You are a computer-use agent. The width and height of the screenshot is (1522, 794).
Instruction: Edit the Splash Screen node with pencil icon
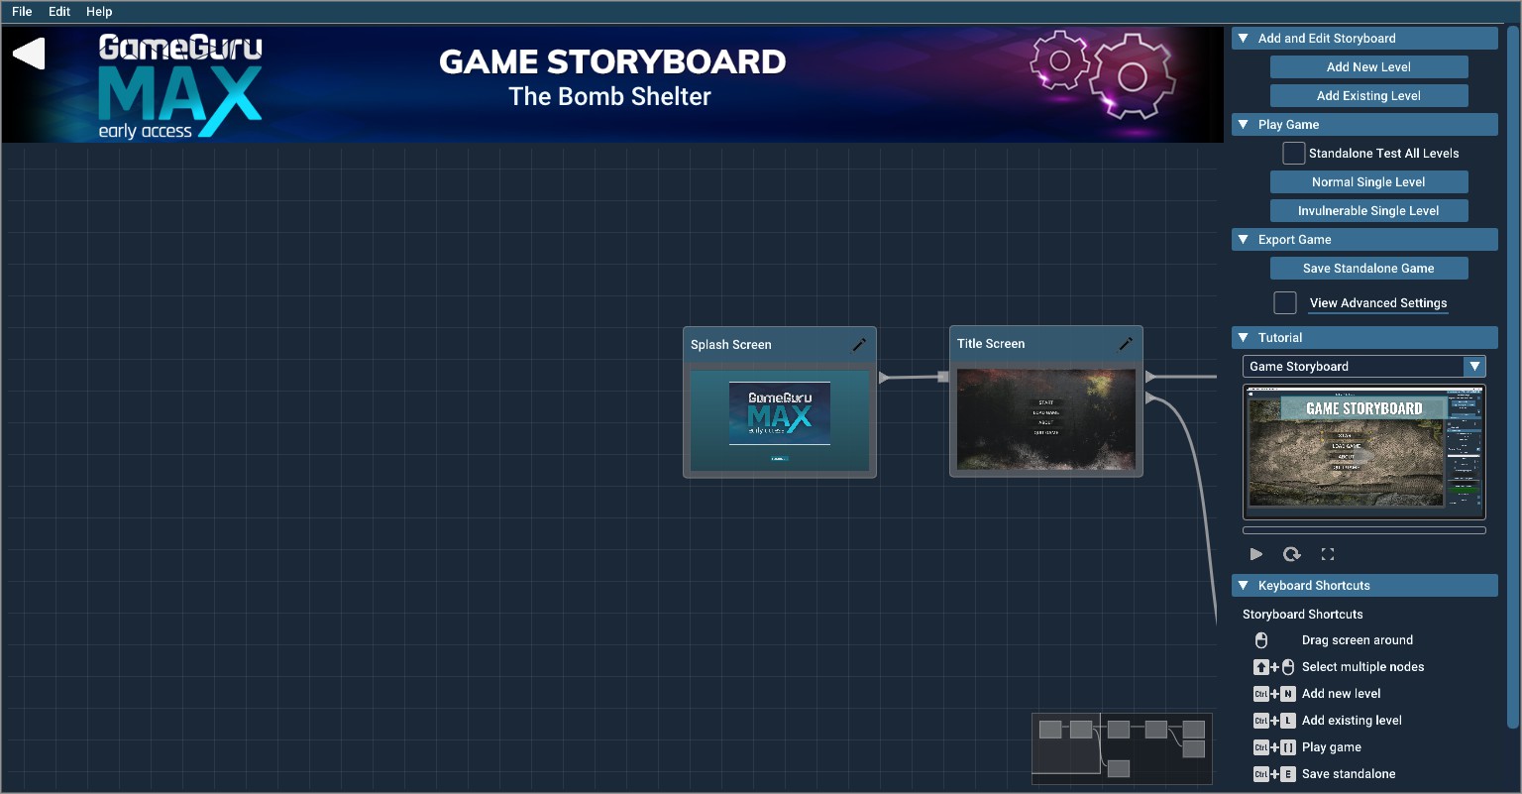coord(860,344)
